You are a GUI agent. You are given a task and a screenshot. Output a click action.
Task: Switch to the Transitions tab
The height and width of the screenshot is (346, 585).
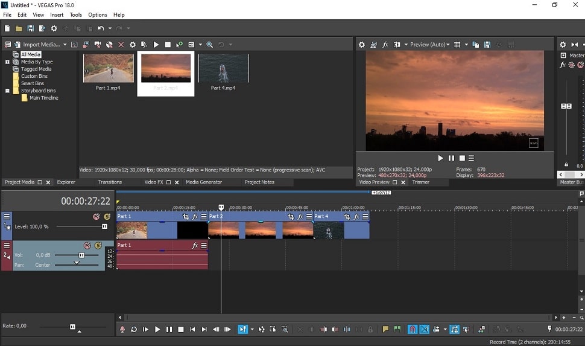click(110, 182)
